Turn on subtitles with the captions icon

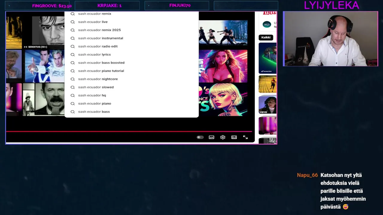[x=212, y=137]
